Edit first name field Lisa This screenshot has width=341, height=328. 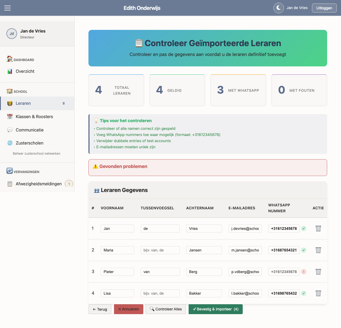pyautogui.click(x=117, y=293)
